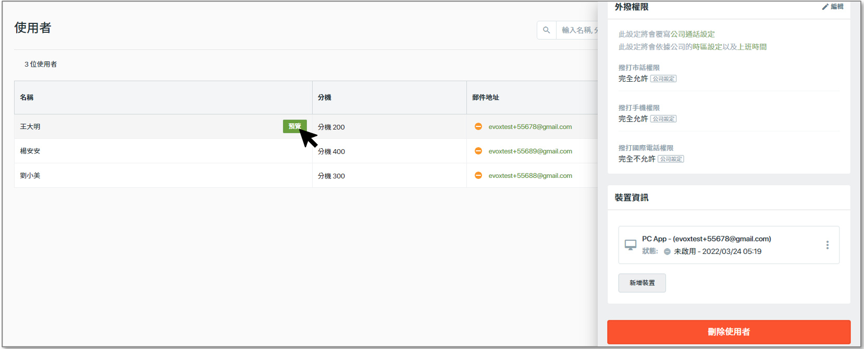This screenshot has height=349, width=864.
Task: Click the 編輯 pencil edit link
Action: [833, 7]
